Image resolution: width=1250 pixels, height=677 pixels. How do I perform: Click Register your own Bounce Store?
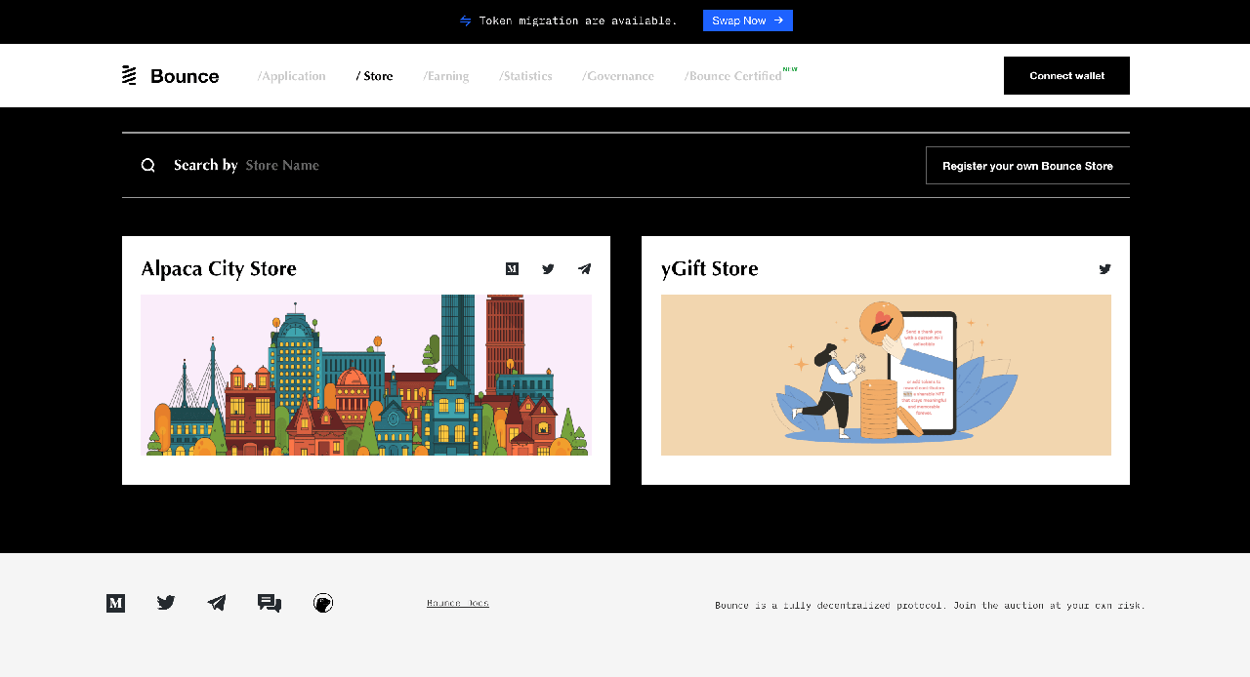point(1027,166)
